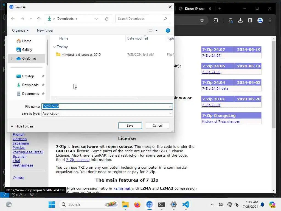This screenshot has height=211, width=281.
Task: Click Downloads in the address breadcrumb
Action: coord(65,19)
